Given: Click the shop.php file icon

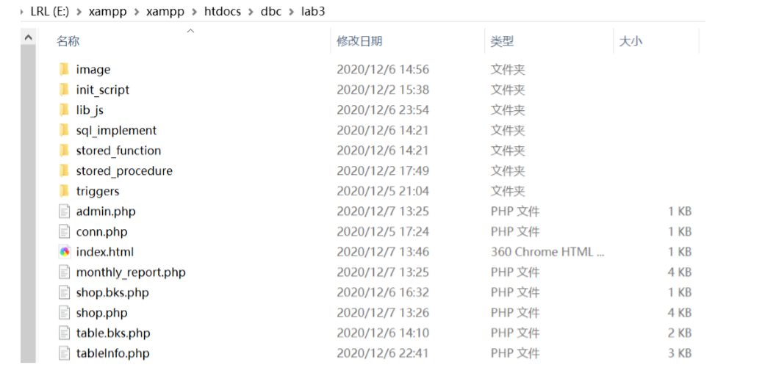Looking at the screenshot, I should tap(65, 313).
